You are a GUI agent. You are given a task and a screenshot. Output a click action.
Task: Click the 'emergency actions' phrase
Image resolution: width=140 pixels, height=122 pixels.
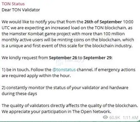coord(117,70)
